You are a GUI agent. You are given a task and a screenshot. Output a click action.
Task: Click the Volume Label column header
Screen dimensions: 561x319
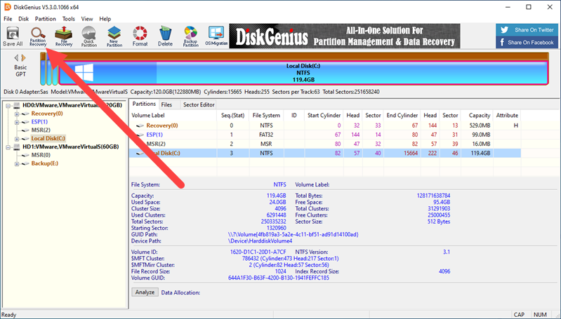[x=173, y=116]
